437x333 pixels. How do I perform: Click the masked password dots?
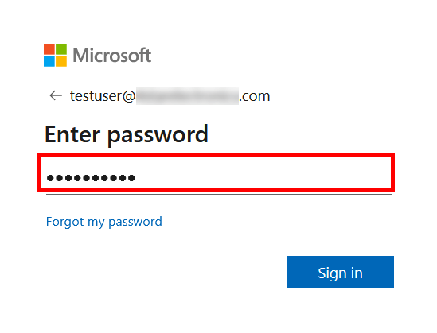91,177
